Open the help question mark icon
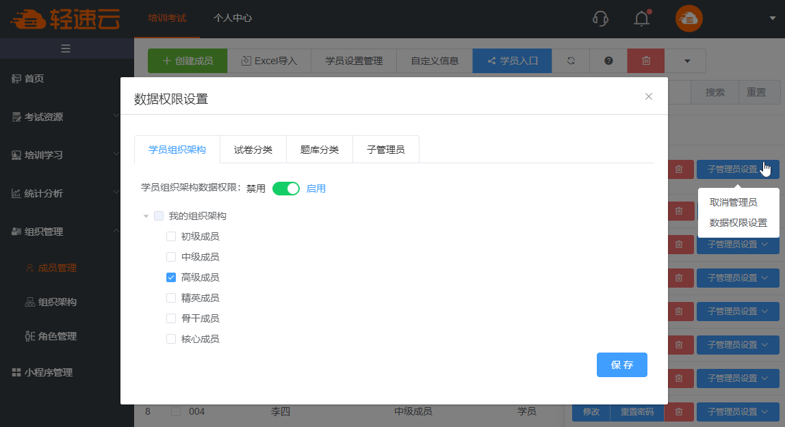This screenshot has height=427, width=785. pos(608,61)
